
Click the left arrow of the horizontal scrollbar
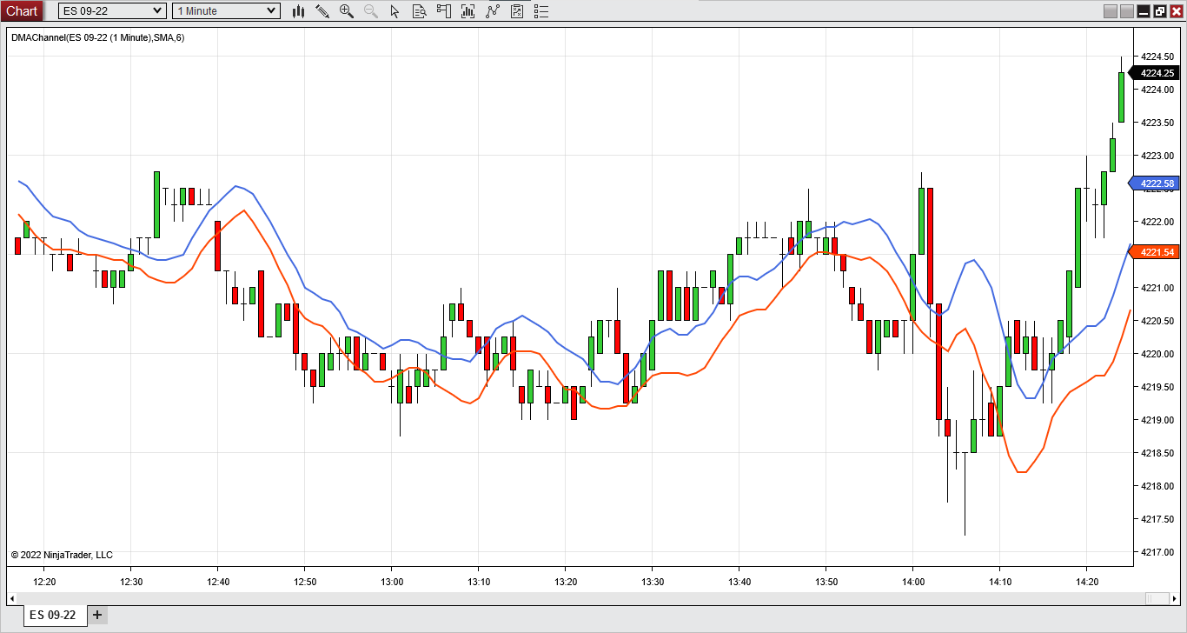point(13,598)
